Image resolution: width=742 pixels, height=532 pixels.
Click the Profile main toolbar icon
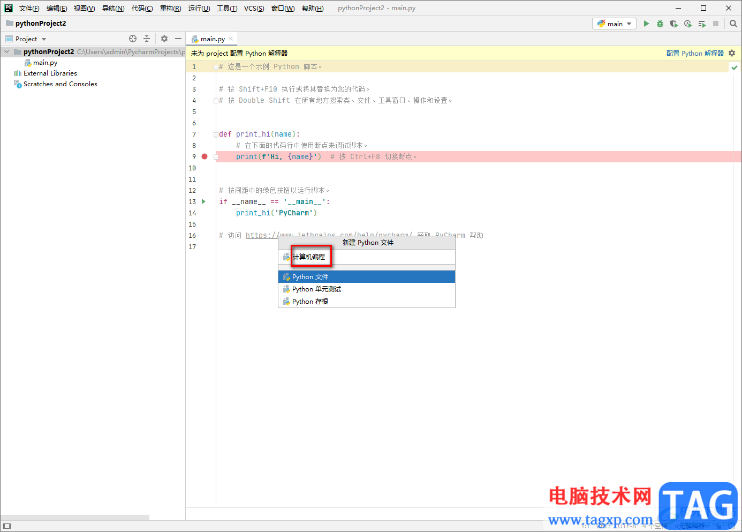click(x=688, y=24)
